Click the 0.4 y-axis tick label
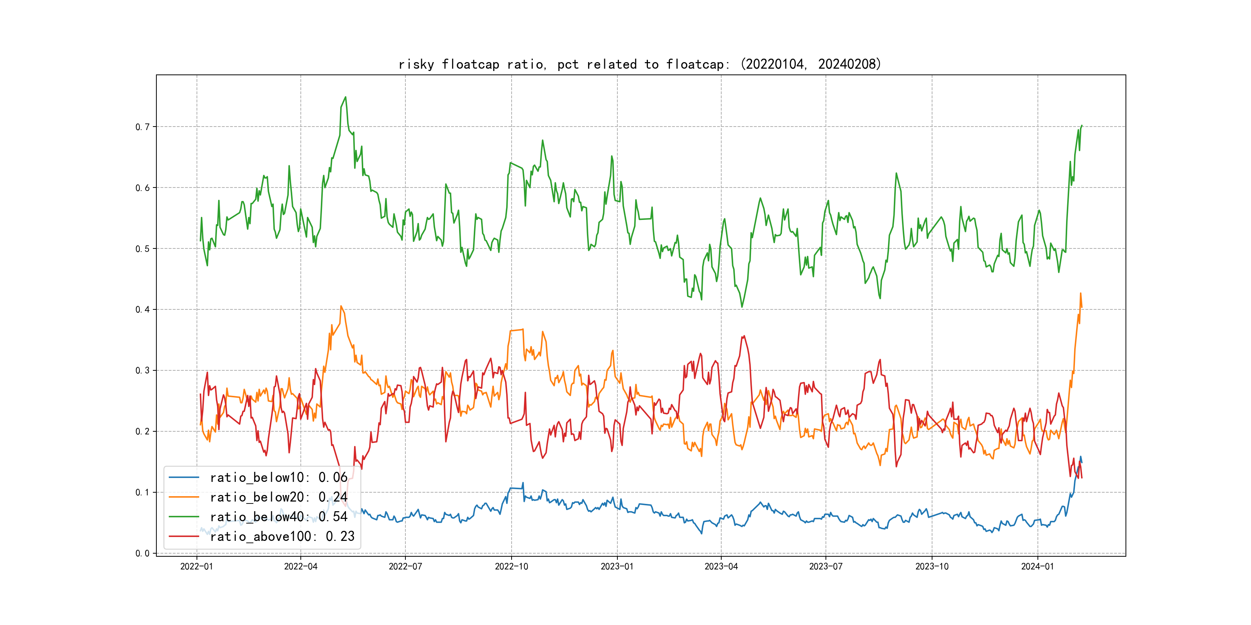1251x625 pixels. coord(142,309)
